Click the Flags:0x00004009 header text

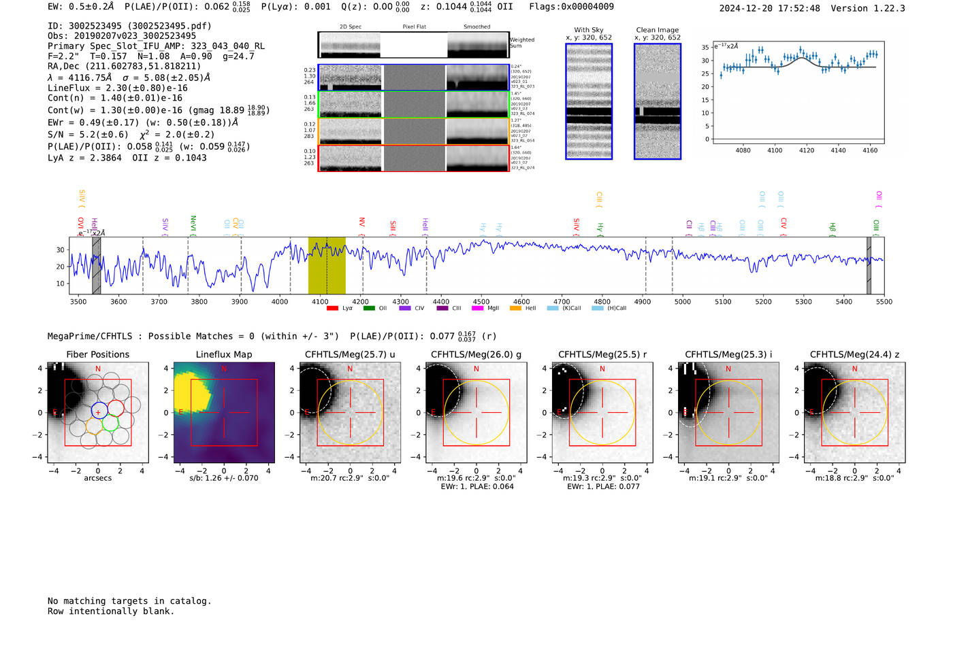(571, 6)
